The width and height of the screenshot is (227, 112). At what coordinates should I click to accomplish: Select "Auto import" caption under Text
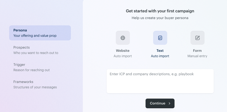pos(160,56)
